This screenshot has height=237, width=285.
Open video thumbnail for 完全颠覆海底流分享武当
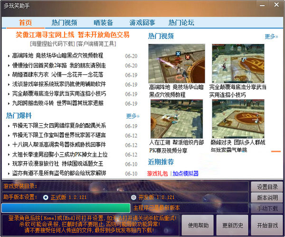click(x=238, y=64)
